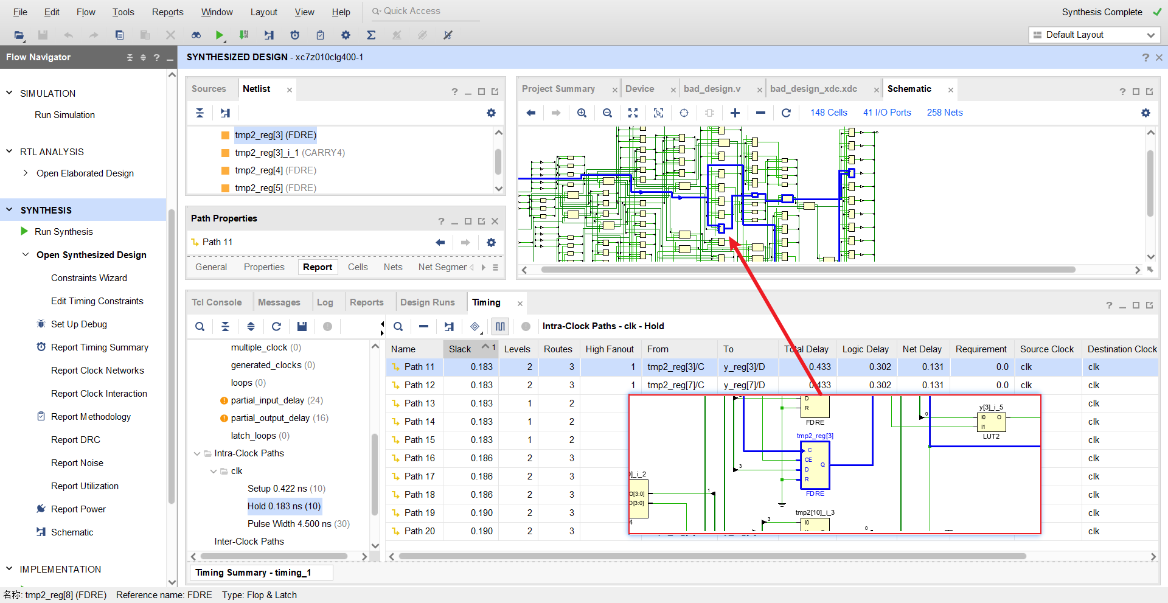
Task: Expand Open Elaborated Design
Action: (25, 173)
